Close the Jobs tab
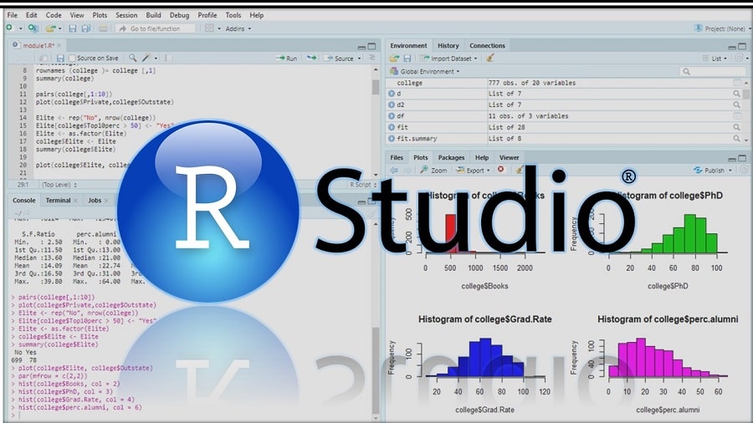 tap(106, 201)
